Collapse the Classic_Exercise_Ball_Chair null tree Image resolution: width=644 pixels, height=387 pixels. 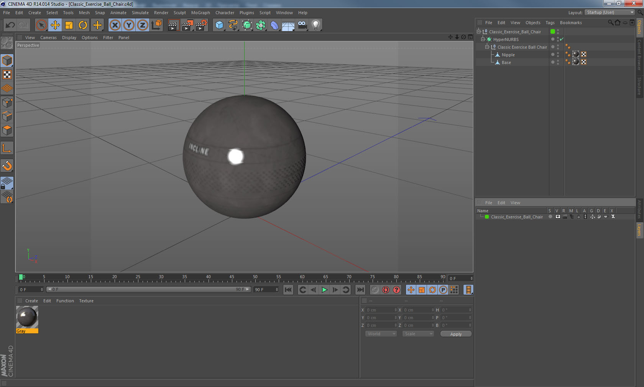pyautogui.click(x=478, y=32)
